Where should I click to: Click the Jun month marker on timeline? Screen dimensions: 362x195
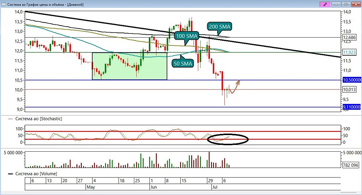(153, 187)
